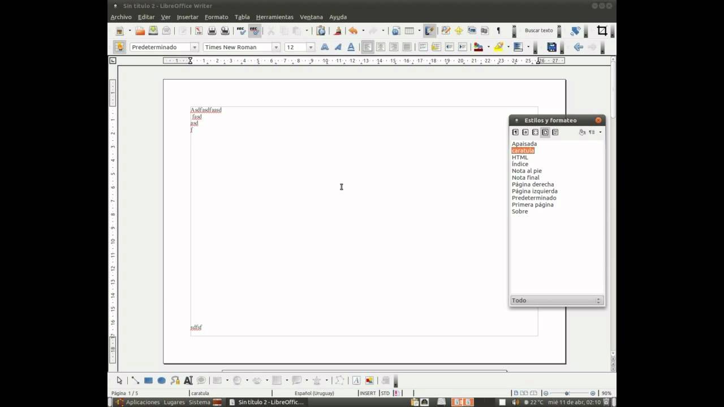This screenshot has width=724, height=407.
Task: Align text right
Action: 394,47
